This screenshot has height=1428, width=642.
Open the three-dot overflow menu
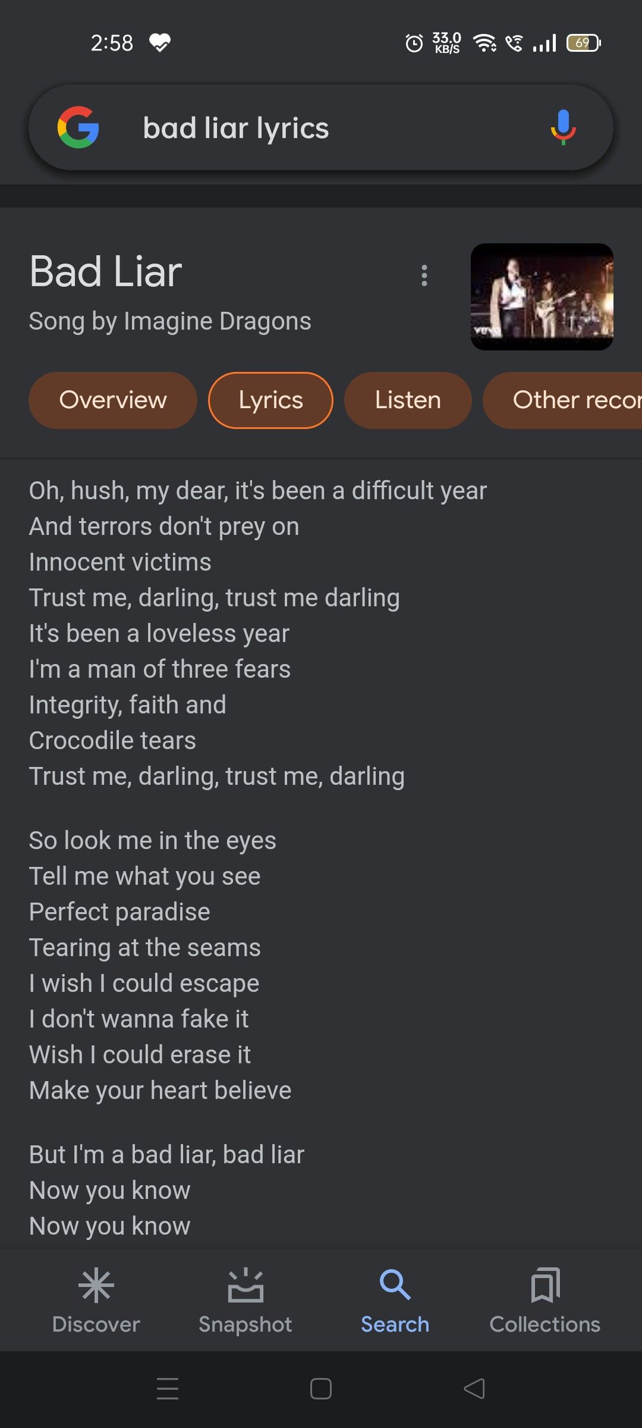424,274
